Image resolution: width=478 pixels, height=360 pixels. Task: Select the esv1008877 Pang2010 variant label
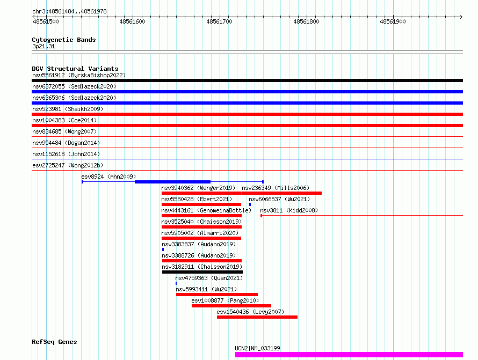(x=225, y=300)
